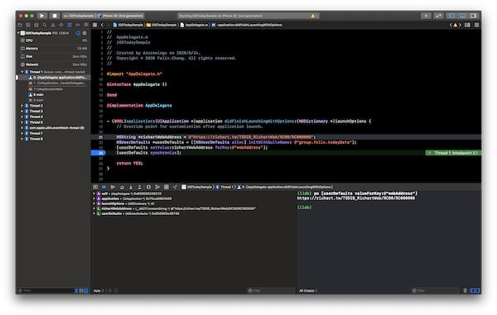Hide the debug area using the toggle icon
The height and width of the screenshot is (315, 497).
click(95, 187)
